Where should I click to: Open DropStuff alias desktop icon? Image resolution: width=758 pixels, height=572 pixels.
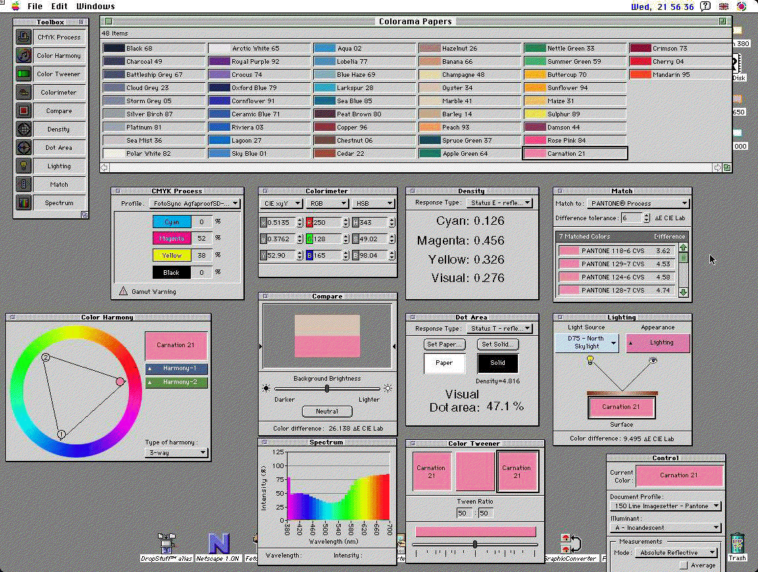point(166,543)
